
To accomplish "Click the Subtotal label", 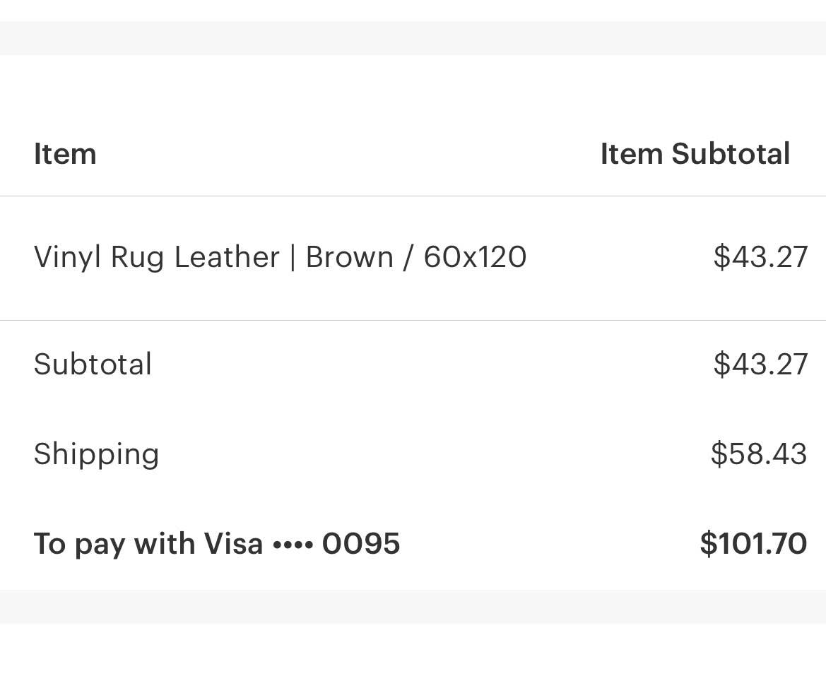I will pos(93,364).
